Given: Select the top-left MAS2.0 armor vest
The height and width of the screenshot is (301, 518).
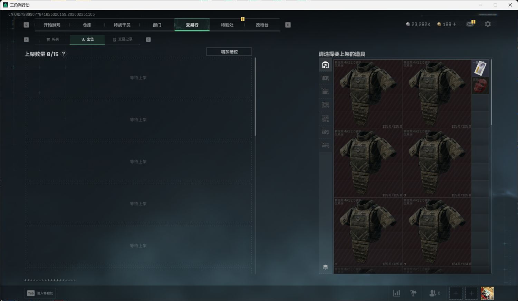Looking at the screenshot, I should 368,94.
